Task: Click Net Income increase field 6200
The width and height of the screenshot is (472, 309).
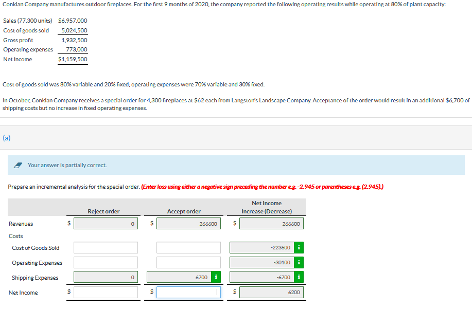Action: coord(271,292)
